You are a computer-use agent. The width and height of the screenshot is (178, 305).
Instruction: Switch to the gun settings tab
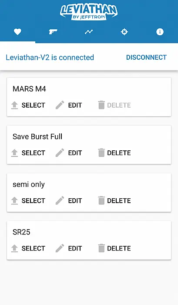click(x=53, y=32)
